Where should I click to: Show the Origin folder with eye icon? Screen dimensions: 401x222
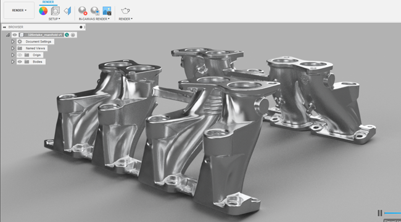coord(20,55)
